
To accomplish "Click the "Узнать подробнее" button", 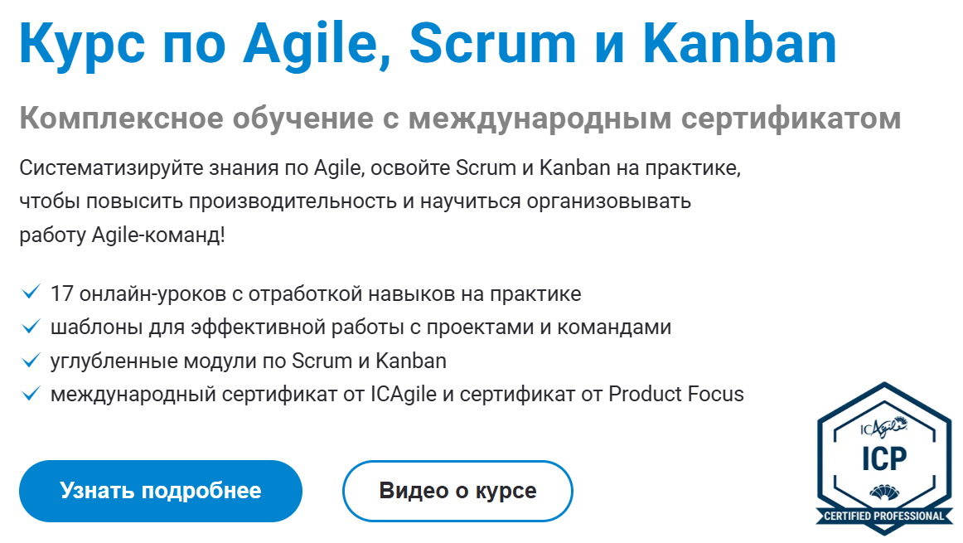I will point(160,491).
